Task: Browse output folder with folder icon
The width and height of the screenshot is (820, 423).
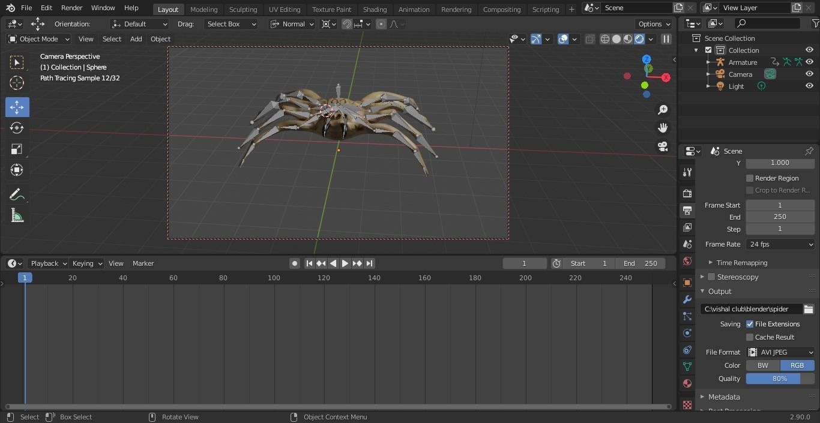Action: 809,309
